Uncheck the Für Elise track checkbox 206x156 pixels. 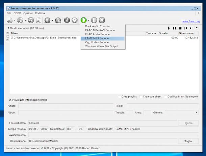click(x=12, y=38)
